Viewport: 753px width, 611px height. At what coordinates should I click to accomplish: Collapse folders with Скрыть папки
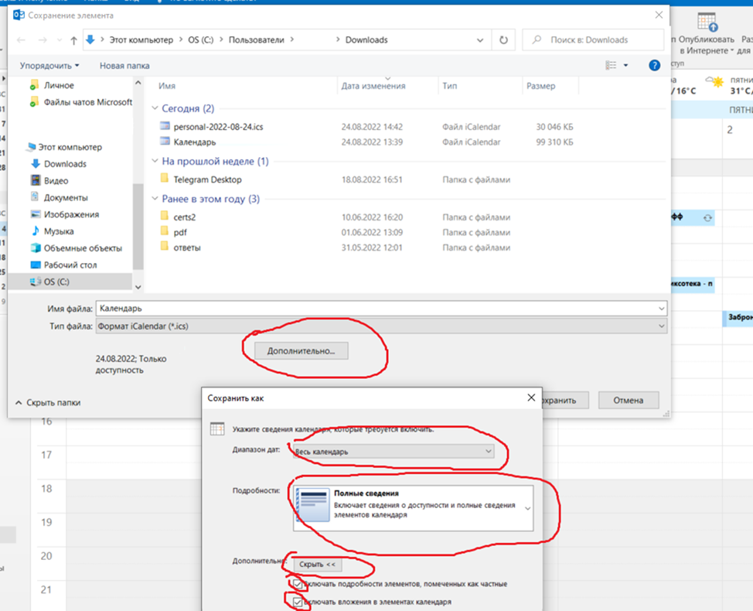point(48,402)
